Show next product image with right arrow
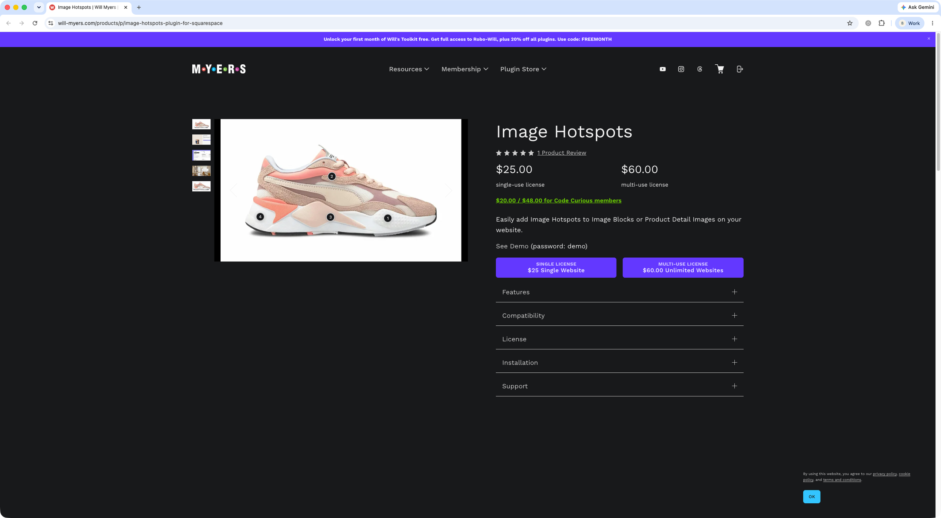Image resolution: width=941 pixels, height=518 pixels. pyautogui.click(x=448, y=190)
